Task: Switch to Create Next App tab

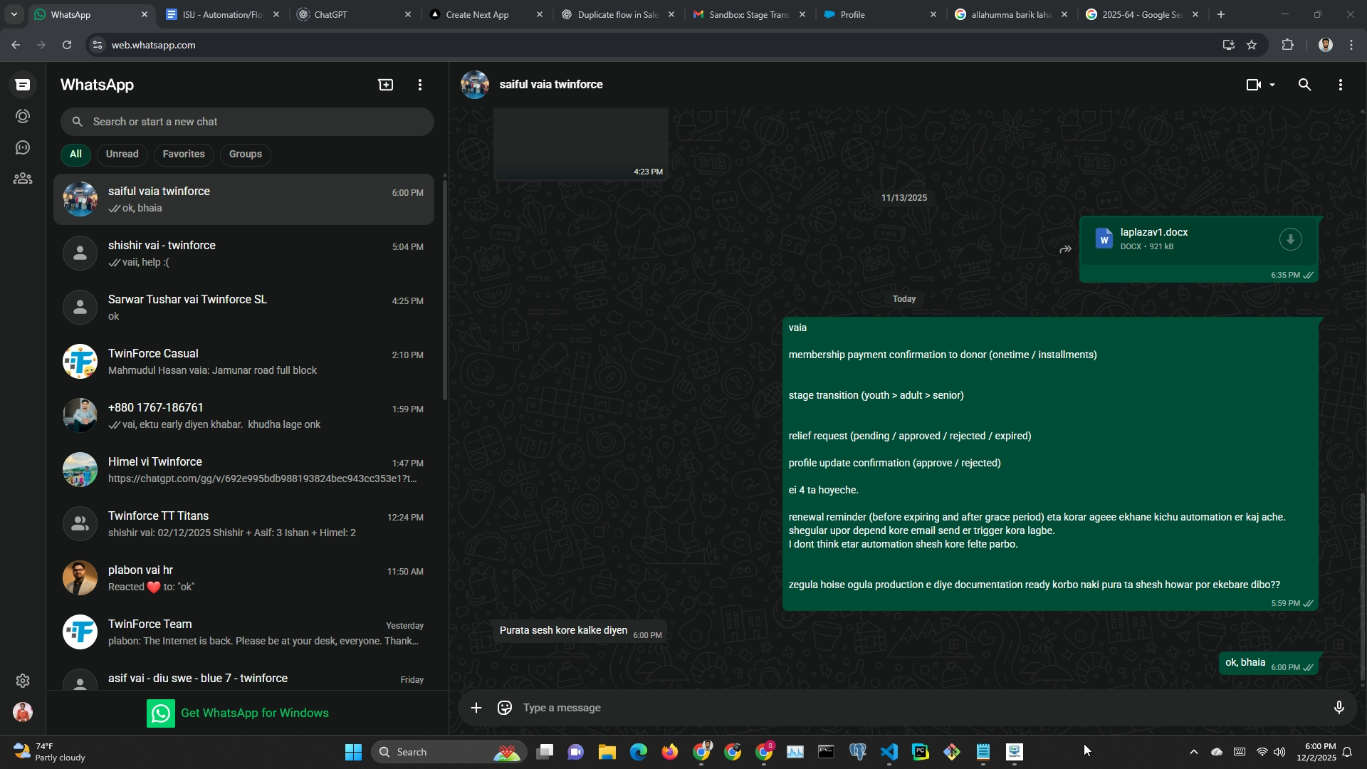Action: click(477, 14)
